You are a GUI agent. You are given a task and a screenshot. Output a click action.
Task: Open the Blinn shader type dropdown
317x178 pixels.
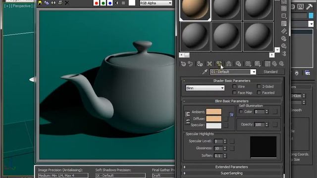tap(205, 88)
